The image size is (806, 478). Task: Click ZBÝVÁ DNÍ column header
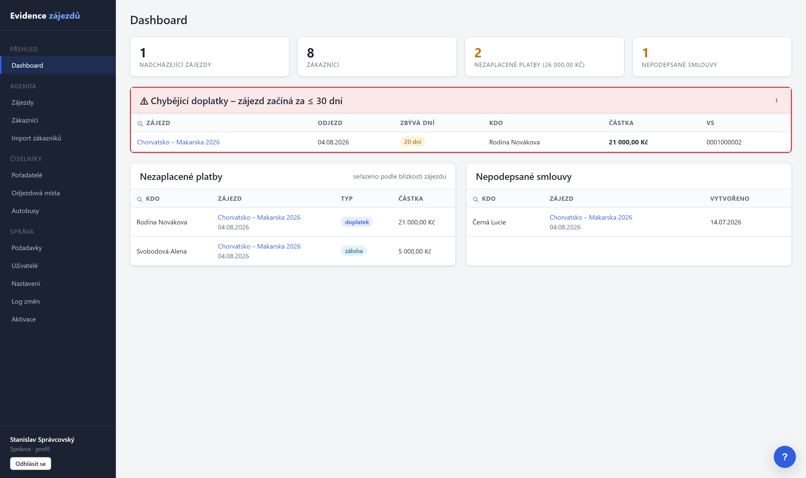point(417,123)
